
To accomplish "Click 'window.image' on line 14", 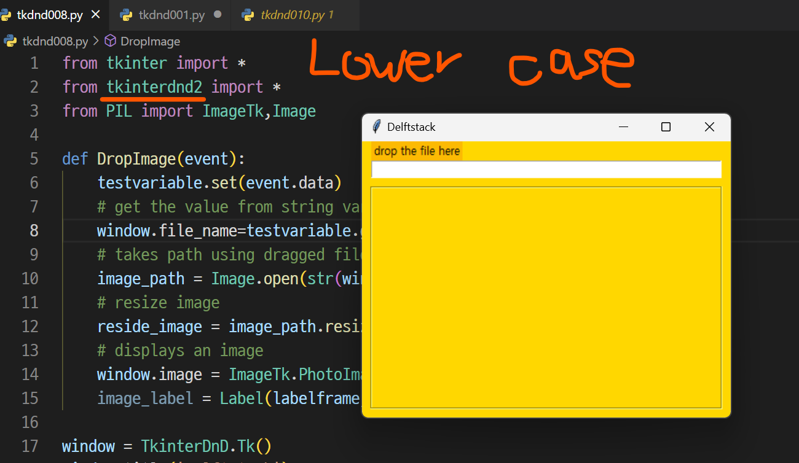I will point(149,375).
